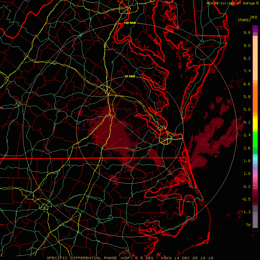The width and height of the screenshot is (260, 260).
Task: Click the 2.6 value on the scale
Action: pyautogui.click(x=247, y=148)
